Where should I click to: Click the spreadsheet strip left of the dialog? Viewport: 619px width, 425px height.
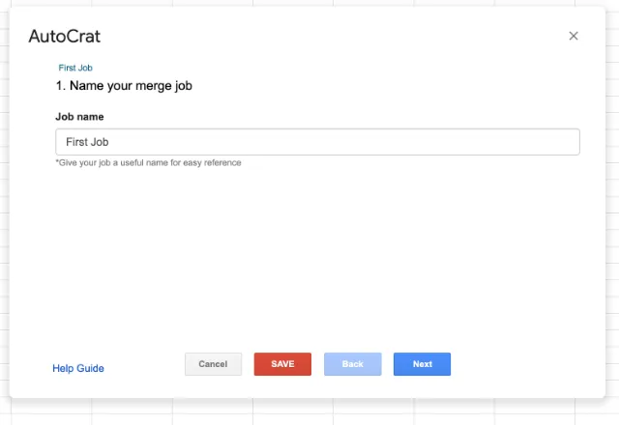point(4,212)
